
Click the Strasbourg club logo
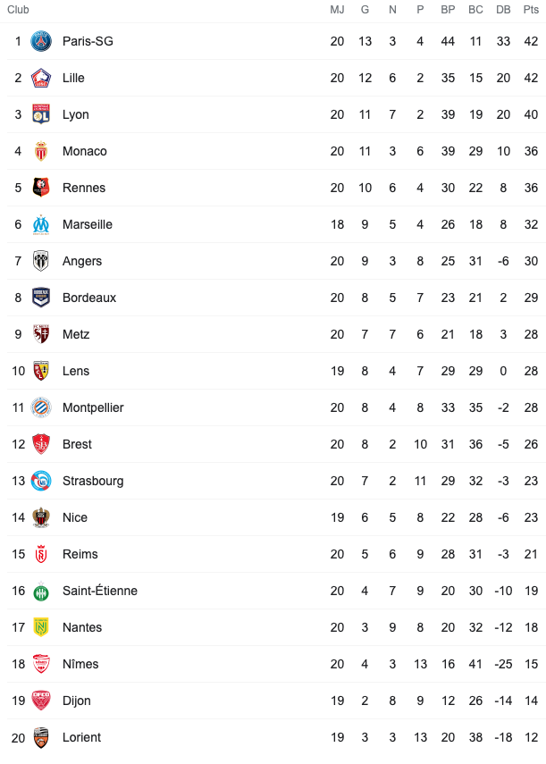(41, 481)
